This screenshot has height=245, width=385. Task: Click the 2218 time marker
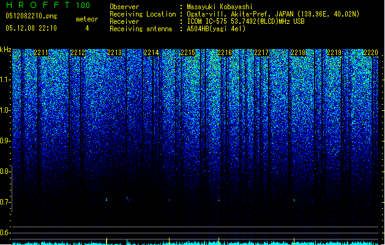(x=298, y=53)
